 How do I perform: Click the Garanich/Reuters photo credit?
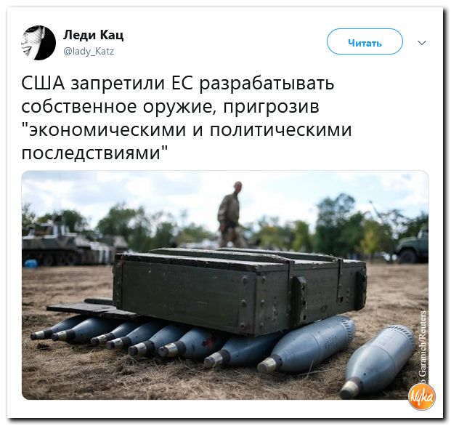pos(423,347)
